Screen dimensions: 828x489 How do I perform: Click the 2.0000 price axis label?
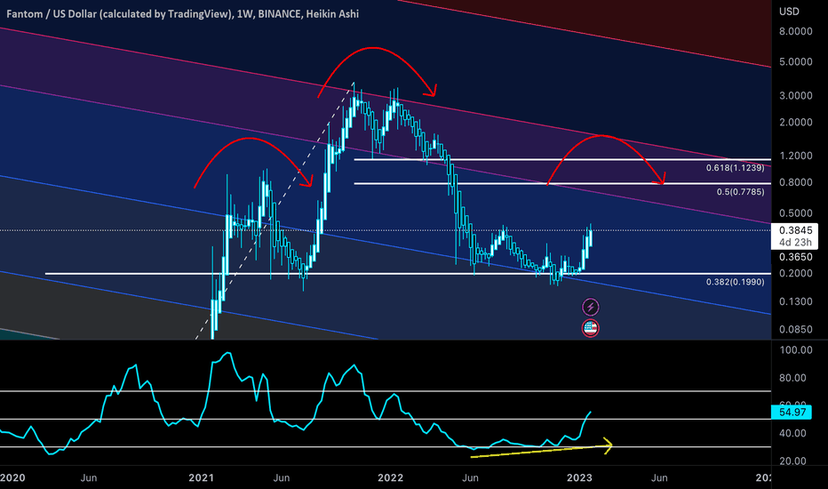796,122
